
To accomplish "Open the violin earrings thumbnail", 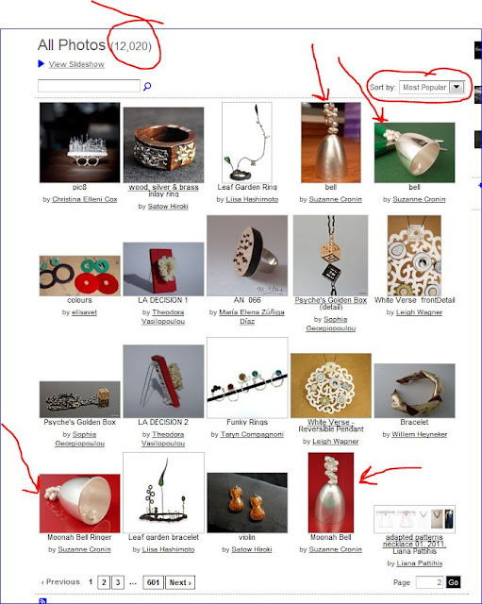I will click(x=247, y=503).
